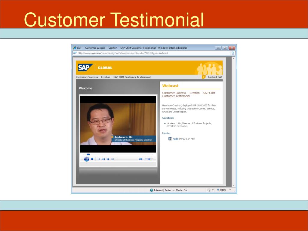Click the Media: label
The height and width of the screenshot is (231, 308).
(x=166, y=133)
